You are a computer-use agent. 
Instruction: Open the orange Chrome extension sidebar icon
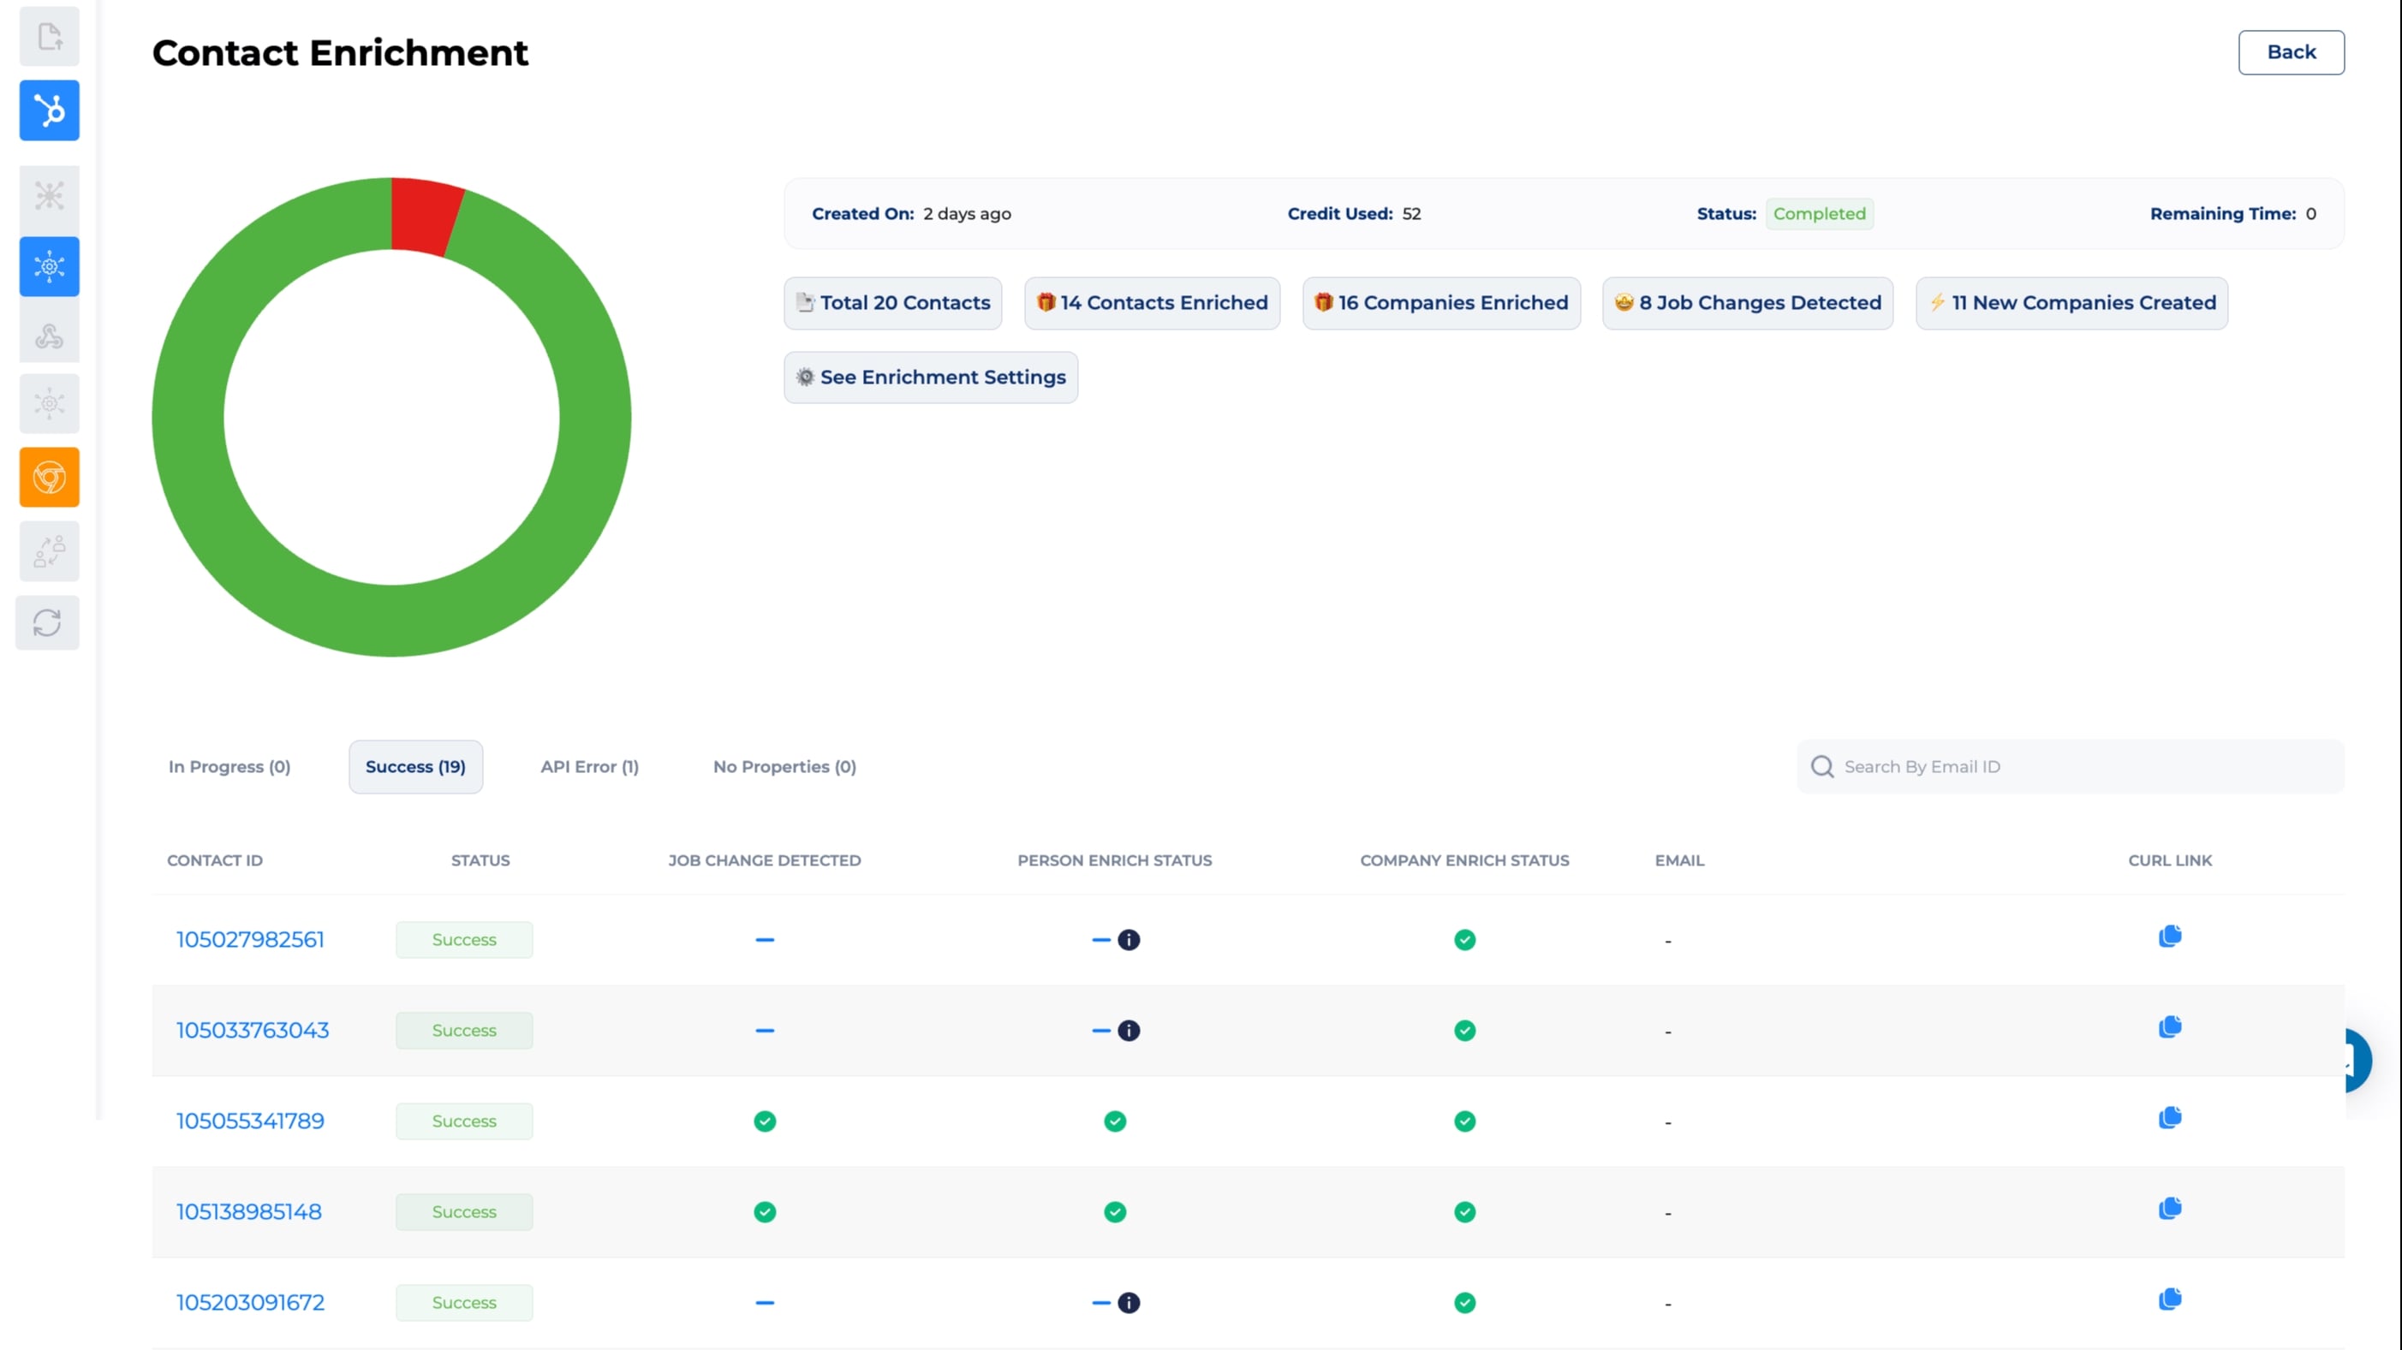[x=50, y=478]
